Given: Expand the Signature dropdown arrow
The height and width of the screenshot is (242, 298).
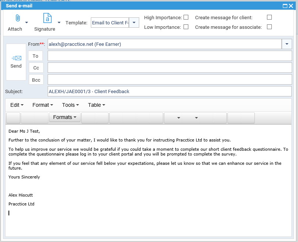Looking at the screenshot, I should (x=59, y=23).
